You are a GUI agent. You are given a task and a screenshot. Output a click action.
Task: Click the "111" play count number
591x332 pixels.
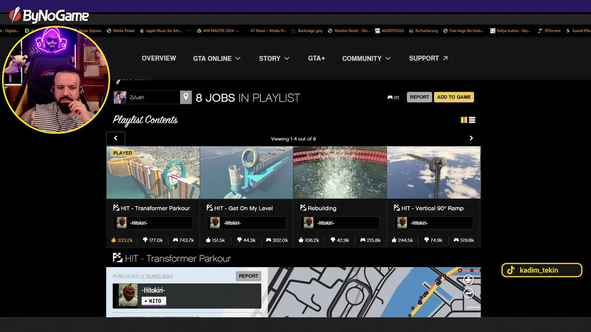tap(397, 98)
